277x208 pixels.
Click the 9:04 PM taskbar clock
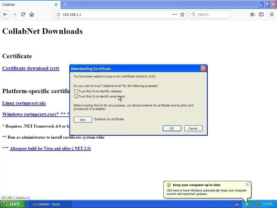click(x=267, y=204)
